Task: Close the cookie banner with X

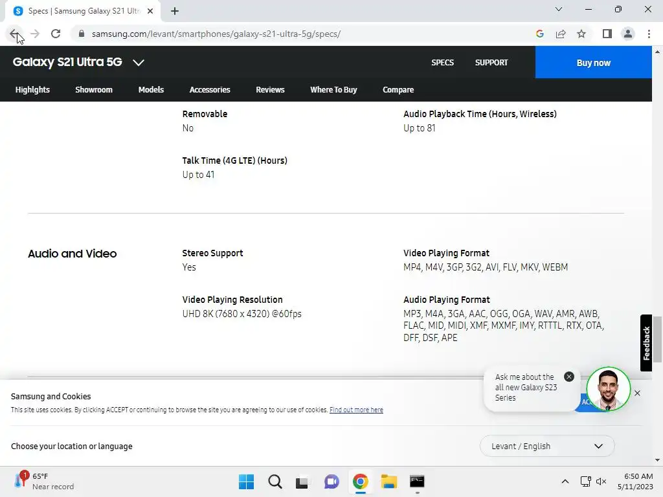Action: [x=637, y=393]
